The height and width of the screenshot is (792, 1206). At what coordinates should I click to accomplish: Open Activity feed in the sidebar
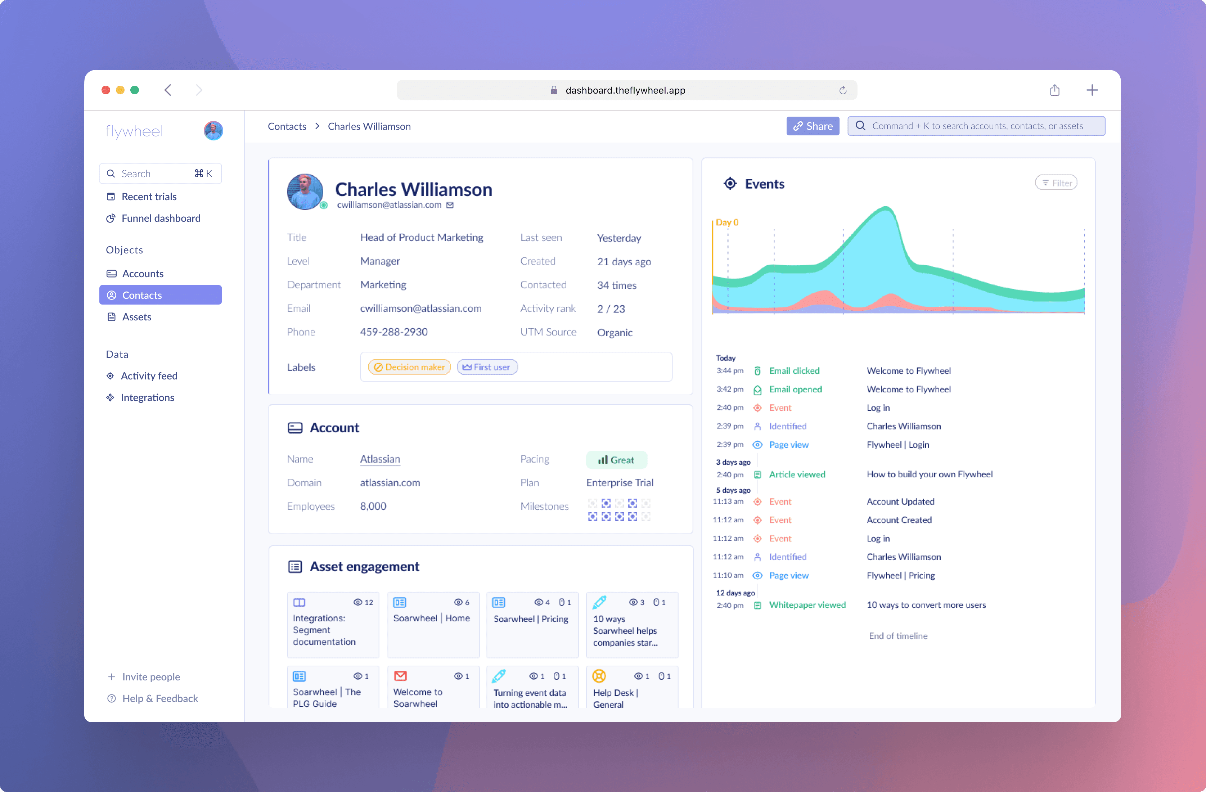pyautogui.click(x=149, y=376)
